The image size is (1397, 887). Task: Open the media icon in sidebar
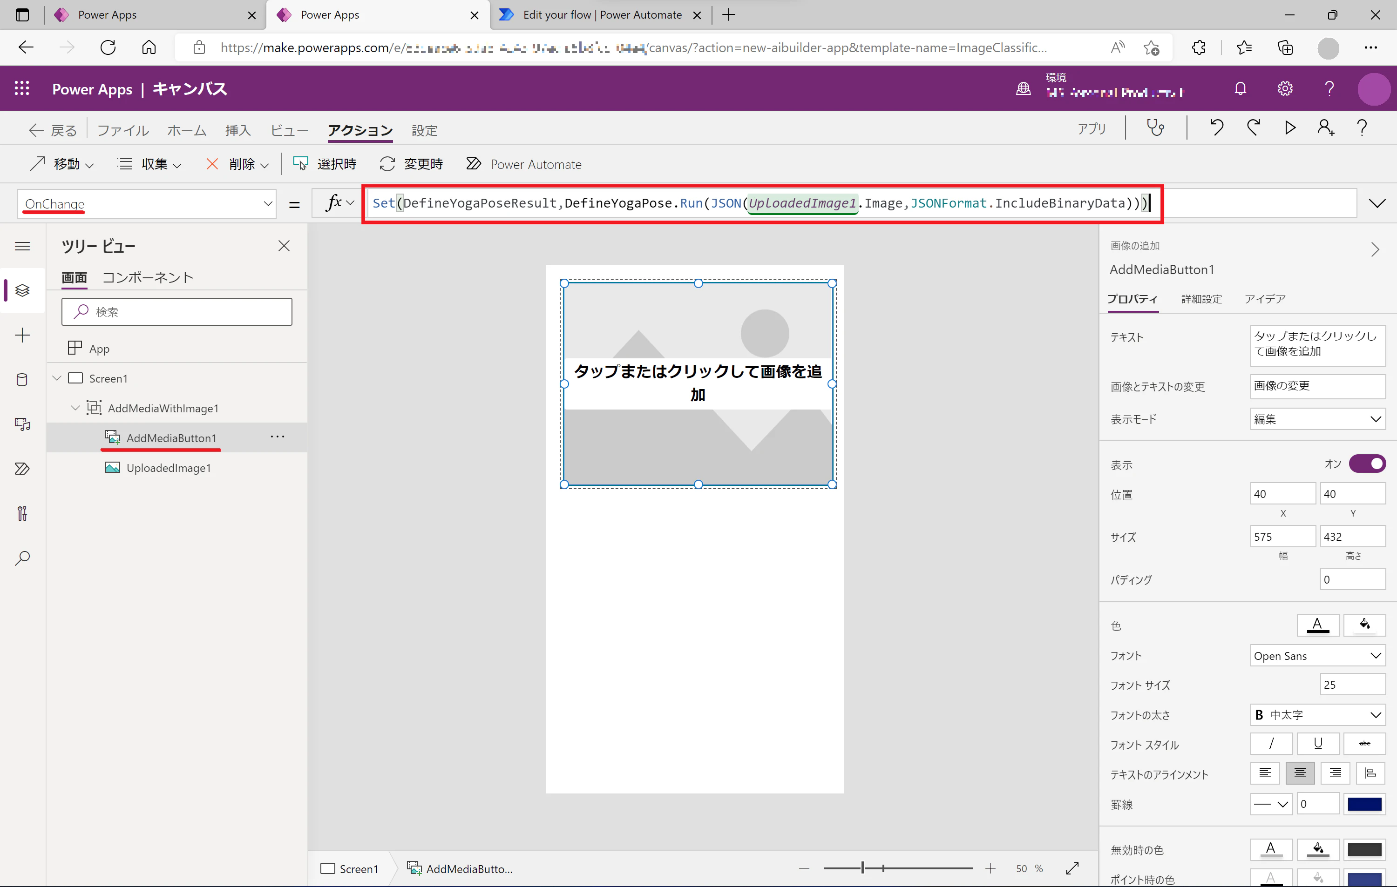(23, 424)
